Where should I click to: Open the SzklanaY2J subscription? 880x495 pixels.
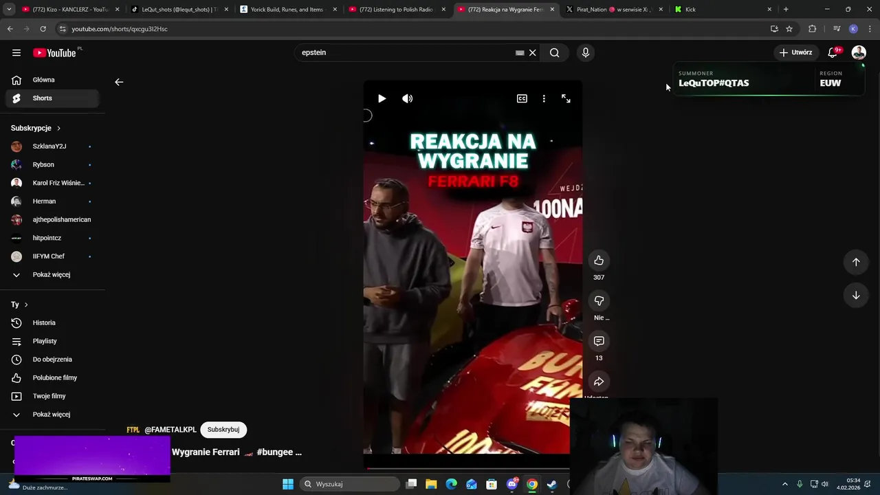(52, 146)
